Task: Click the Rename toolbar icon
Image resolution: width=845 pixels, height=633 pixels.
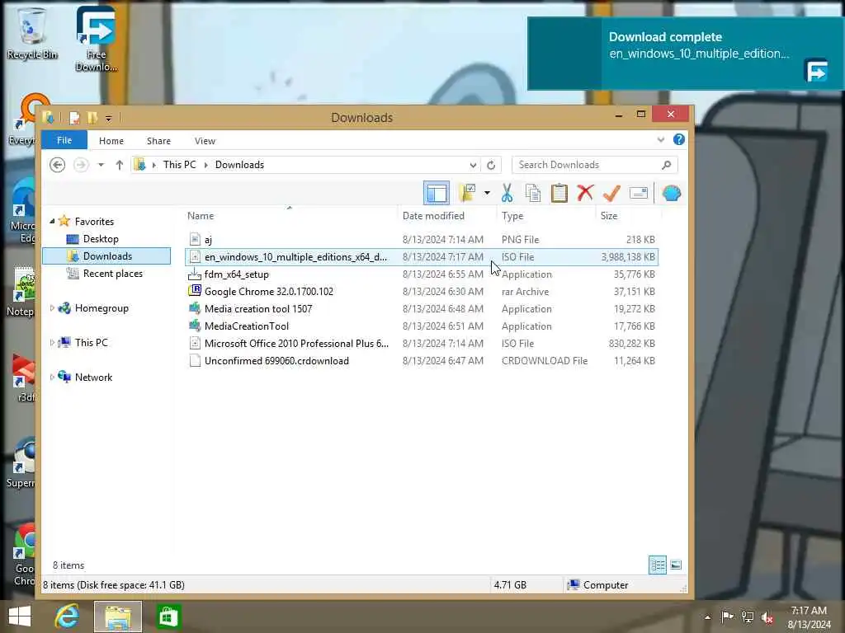Action: pos(639,193)
